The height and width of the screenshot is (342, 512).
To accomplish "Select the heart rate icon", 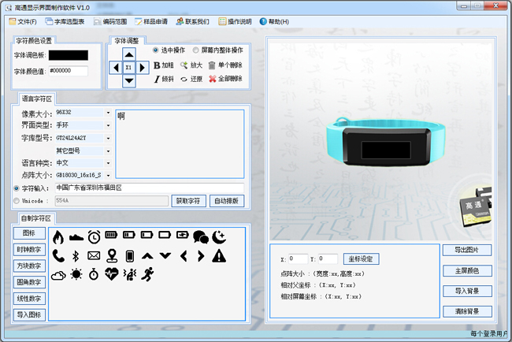I will [x=111, y=274].
